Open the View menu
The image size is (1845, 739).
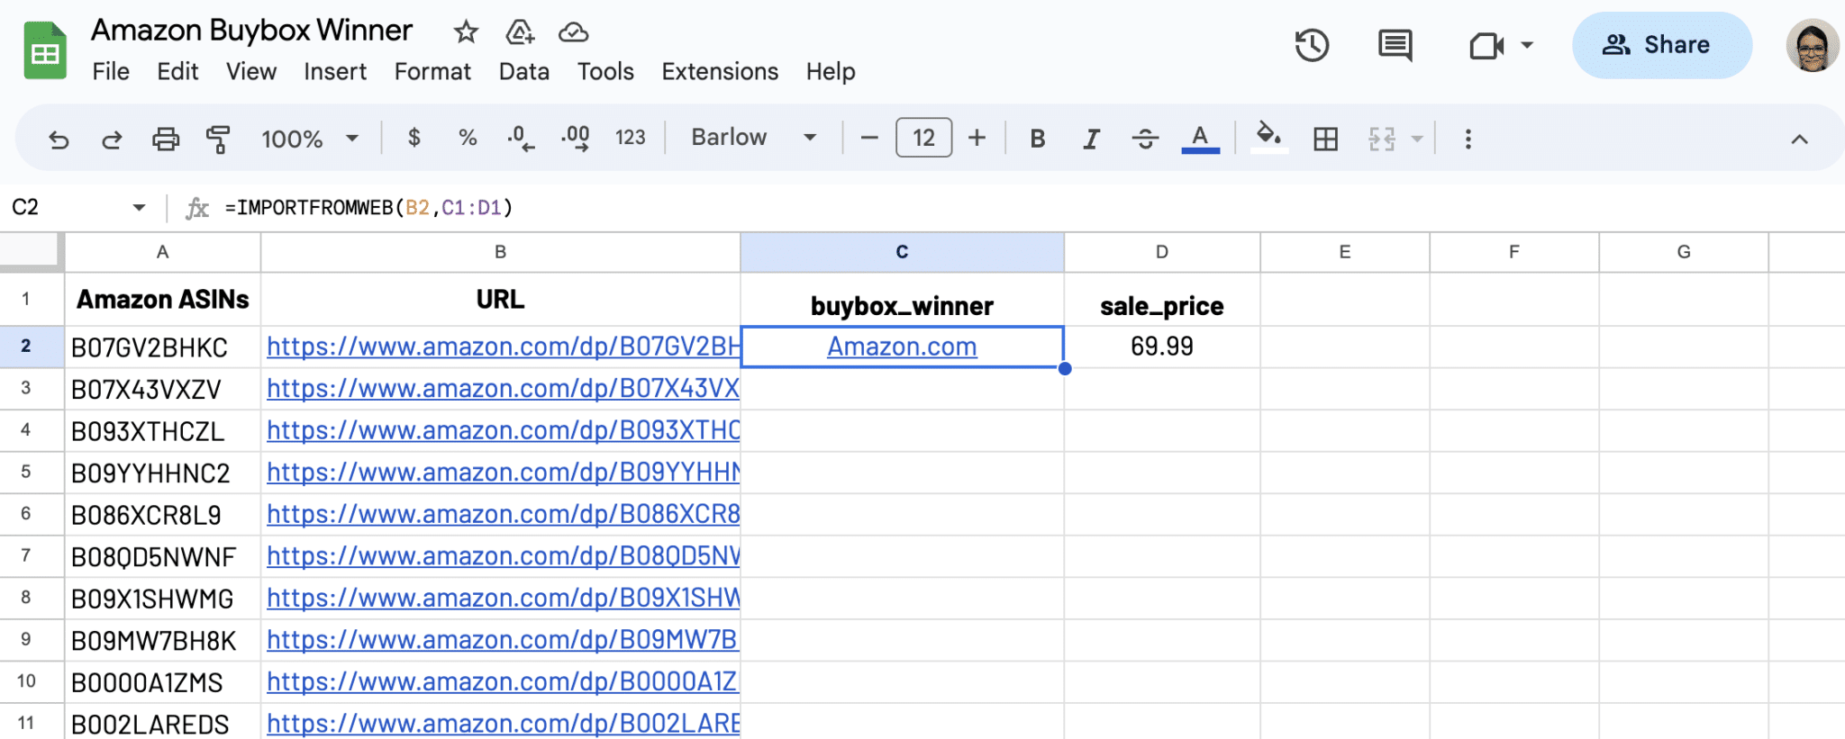tap(251, 71)
